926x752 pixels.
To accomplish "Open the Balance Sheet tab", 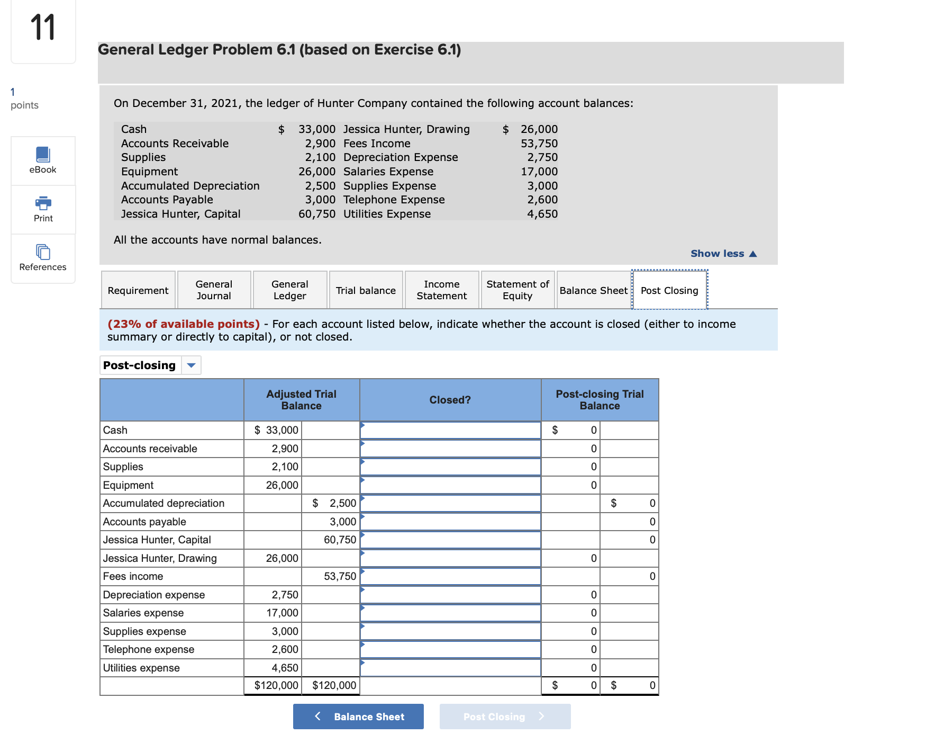I will pos(593,290).
